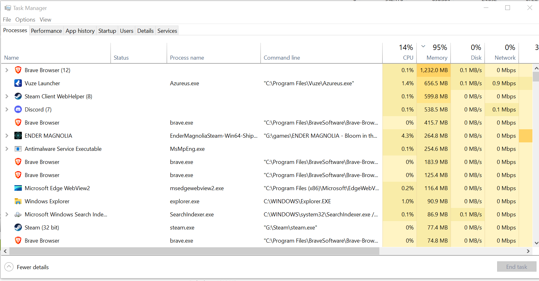
Task: Click the Steam (32 bit) icon
Action: tap(18, 227)
